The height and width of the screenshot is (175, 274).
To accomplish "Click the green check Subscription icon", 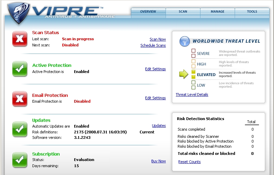I will (x=20, y=160).
